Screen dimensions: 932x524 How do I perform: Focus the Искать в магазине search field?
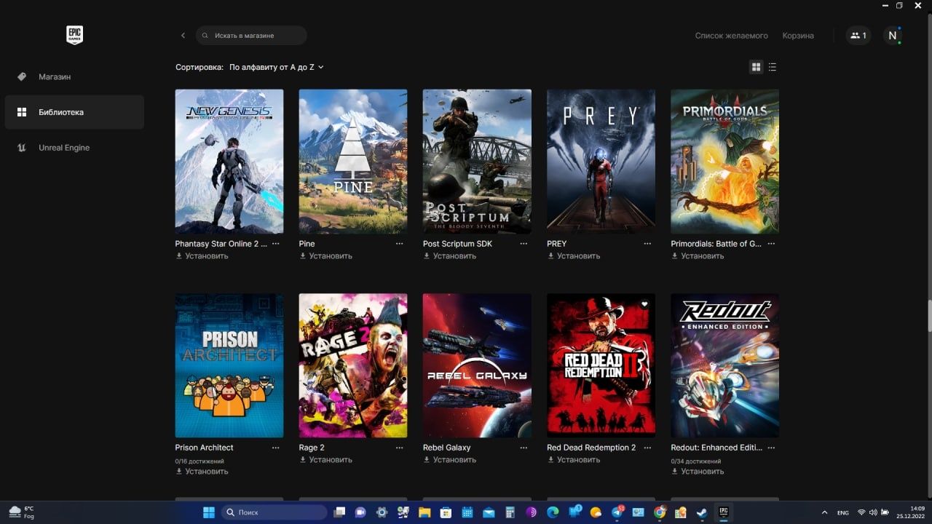pos(251,35)
